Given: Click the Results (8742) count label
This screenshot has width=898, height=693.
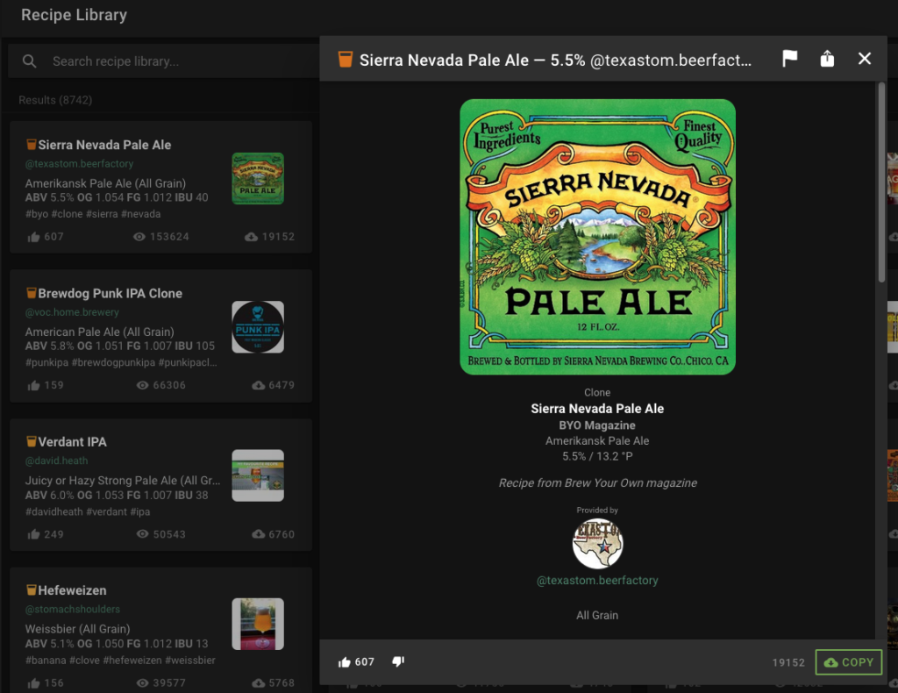Looking at the screenshot, I should coord(55,100).
